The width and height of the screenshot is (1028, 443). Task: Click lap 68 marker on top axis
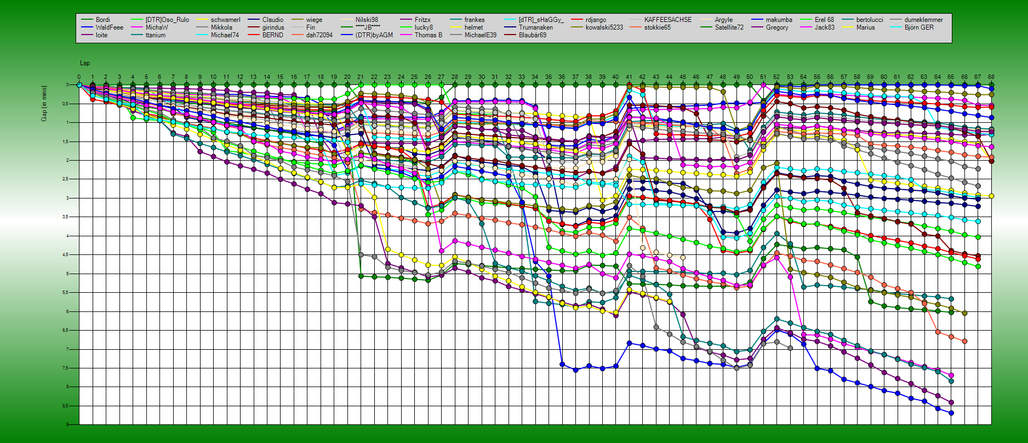pos(991,77)
